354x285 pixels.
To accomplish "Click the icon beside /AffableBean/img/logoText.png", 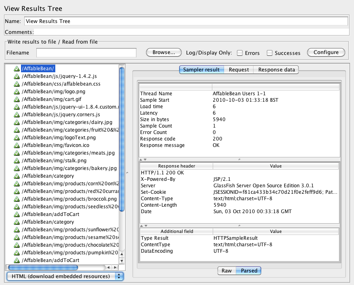I will point(17,138).
